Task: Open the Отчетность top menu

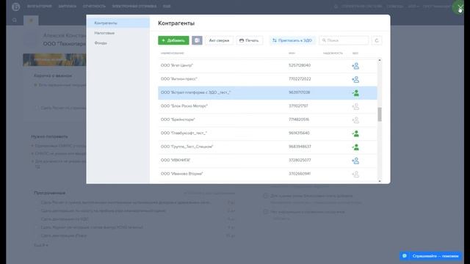Action: [x=94, y=7]
